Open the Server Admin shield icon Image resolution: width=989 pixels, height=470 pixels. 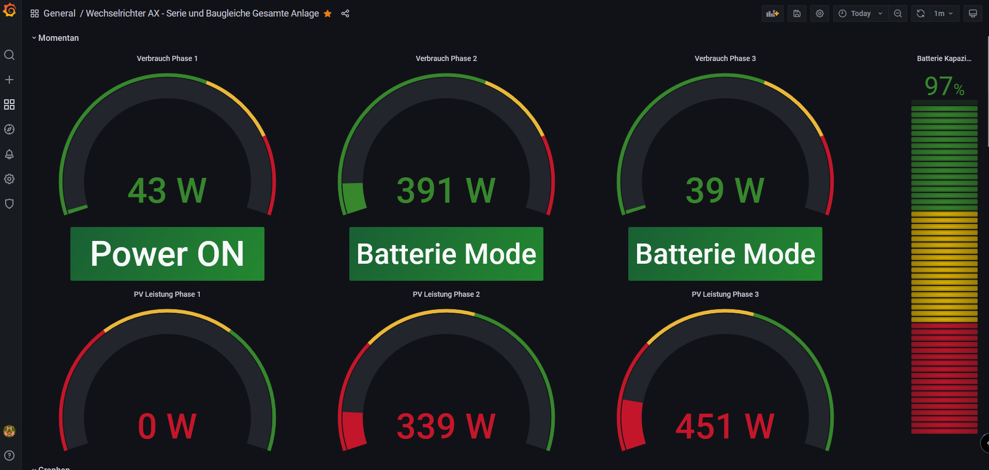tap(9, 204)
